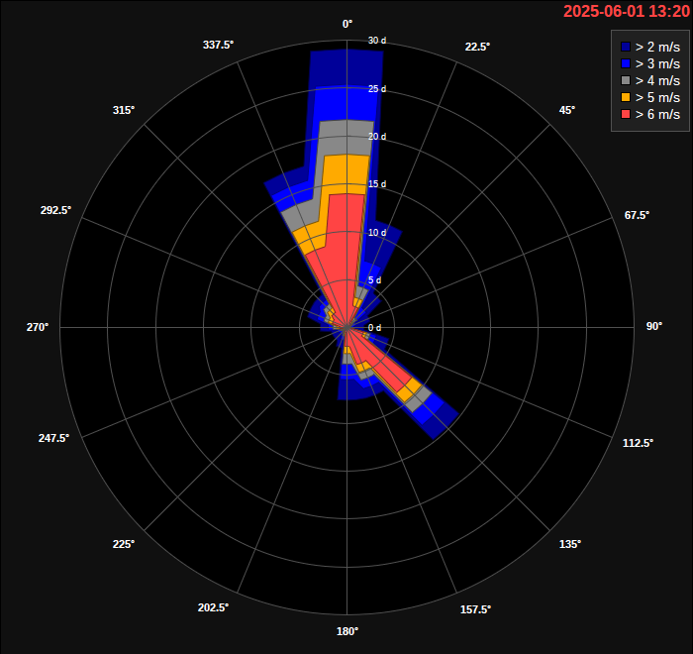The width and height of the screenshot is (693, 654).
Task: Click the bright blue > 3 m/s legend swatch
Action: 626,63
